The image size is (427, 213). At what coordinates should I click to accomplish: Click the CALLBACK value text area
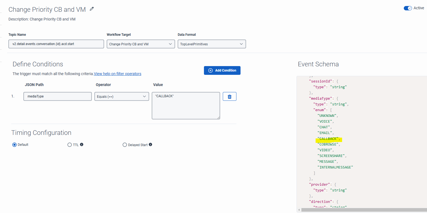click(x=186, y=105)
